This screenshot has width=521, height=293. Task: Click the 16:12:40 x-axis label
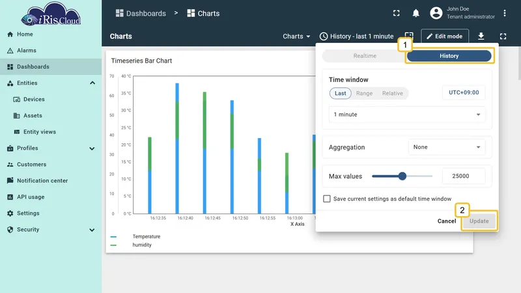pyautogui.click(x=185, y=218)
